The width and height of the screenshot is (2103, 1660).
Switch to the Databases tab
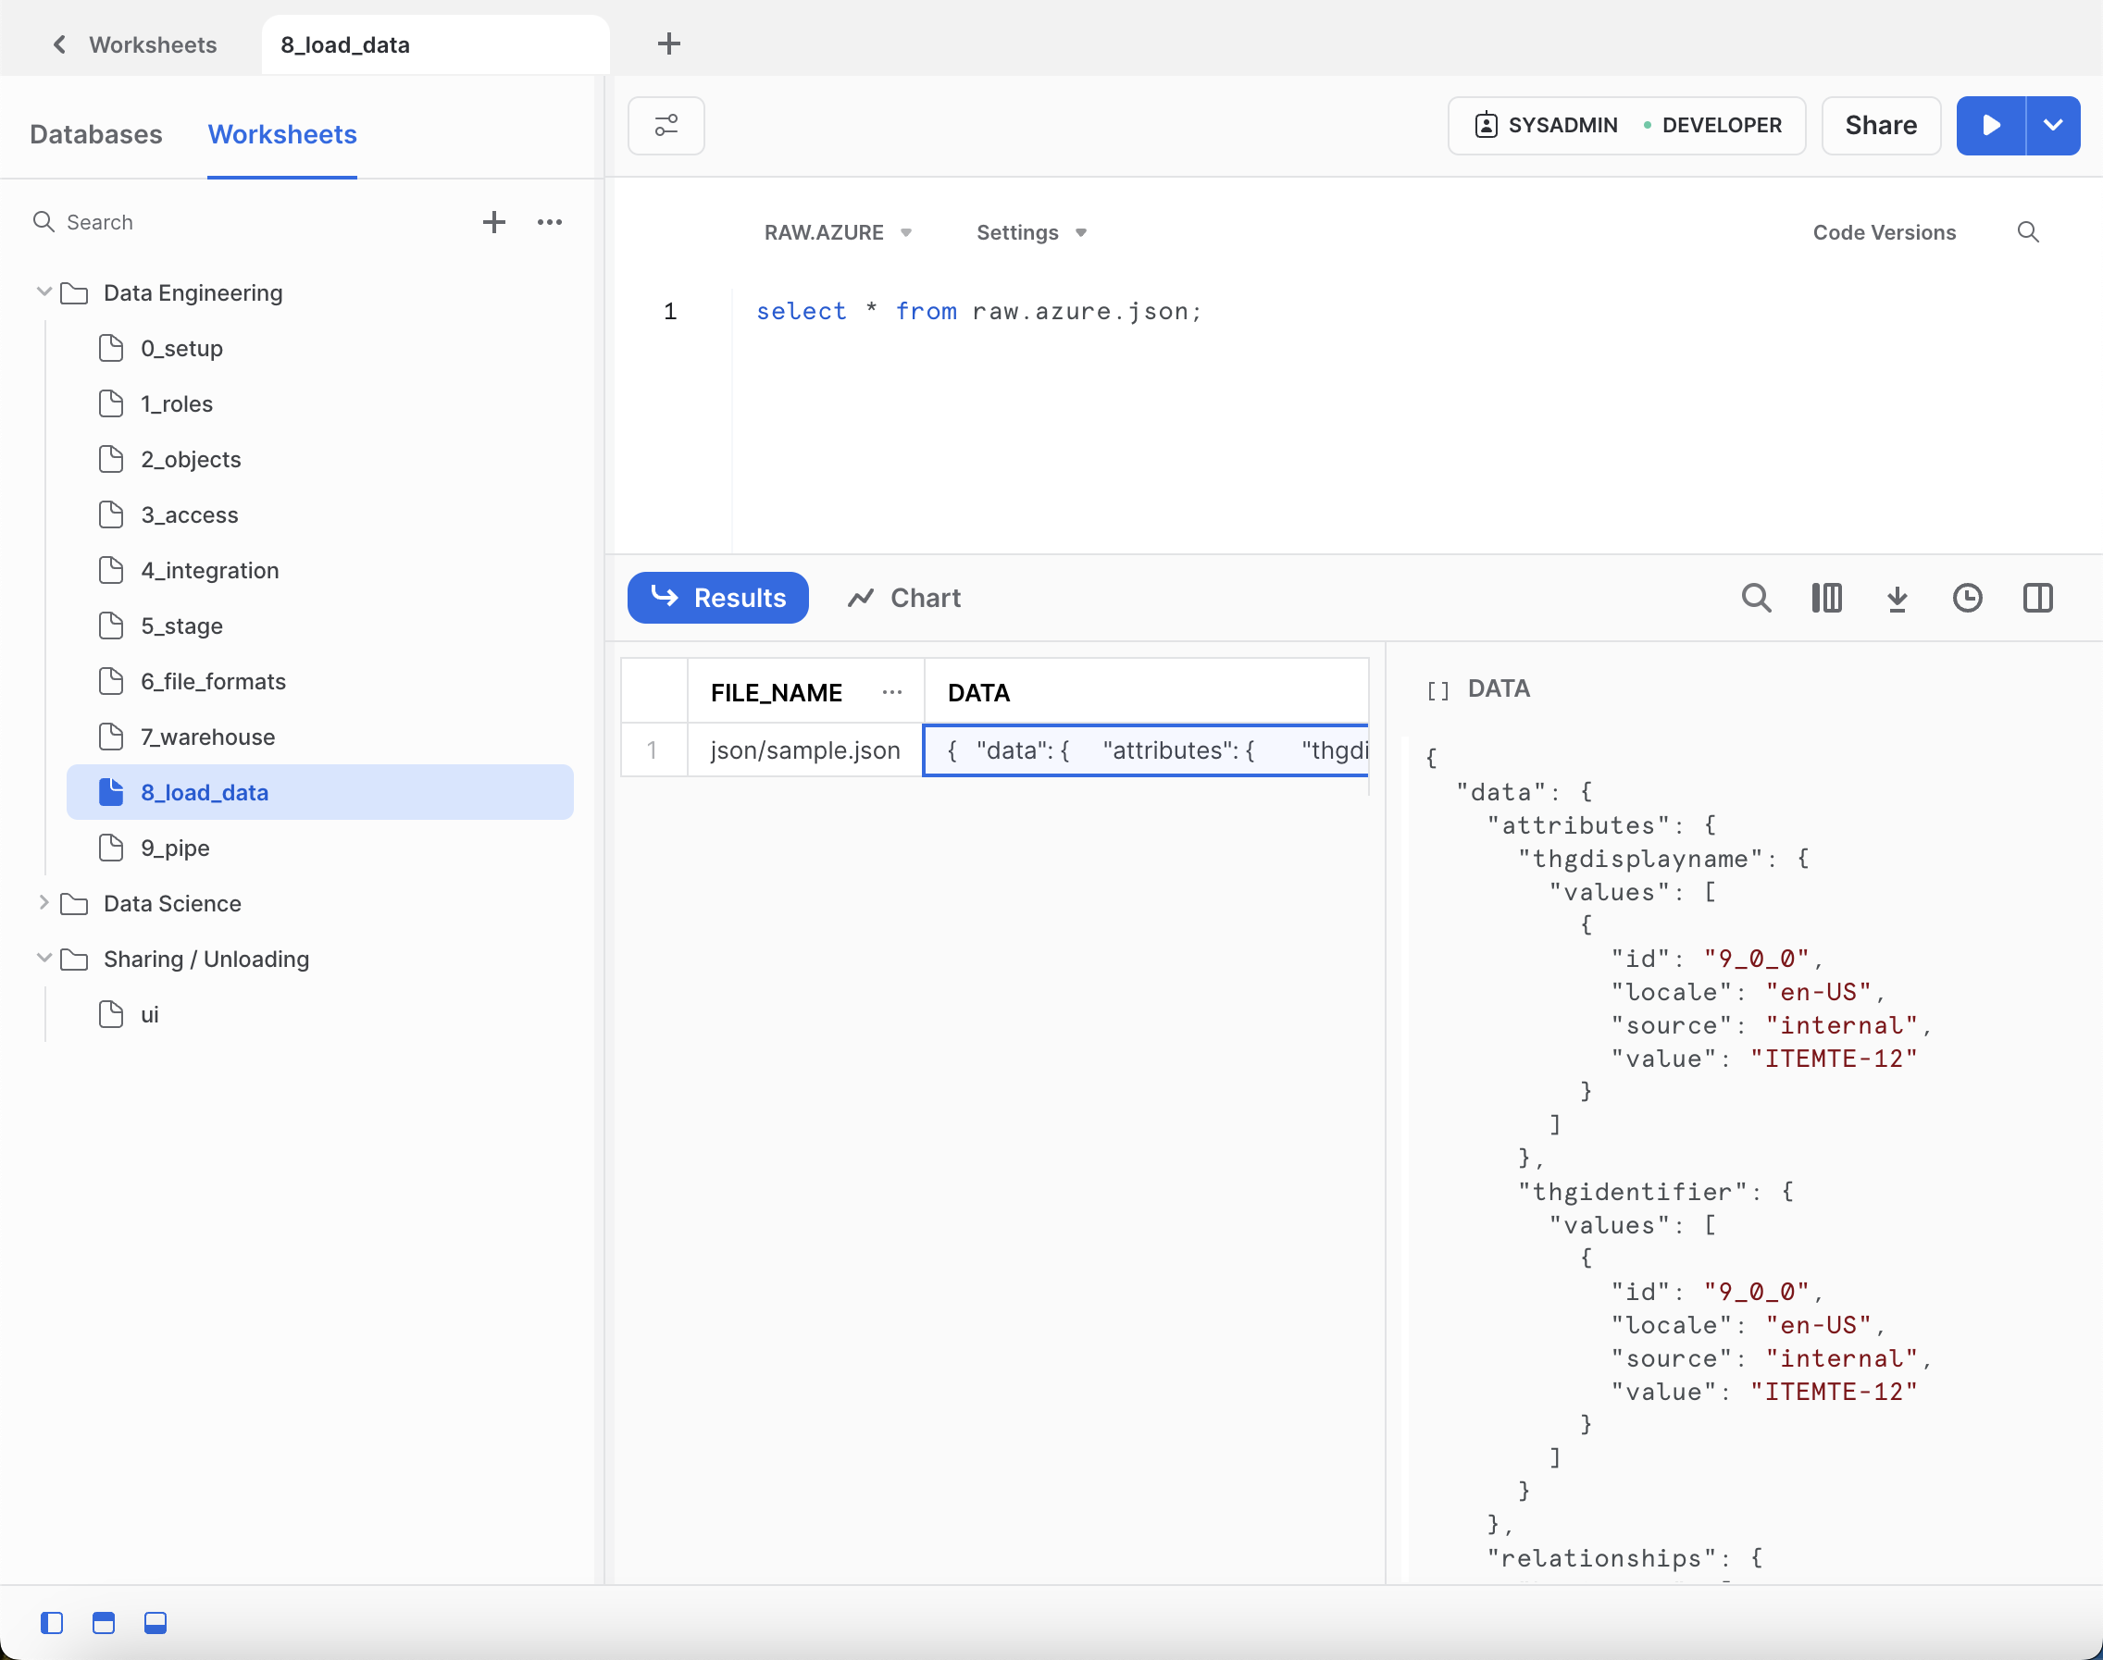tap(96, 134)
